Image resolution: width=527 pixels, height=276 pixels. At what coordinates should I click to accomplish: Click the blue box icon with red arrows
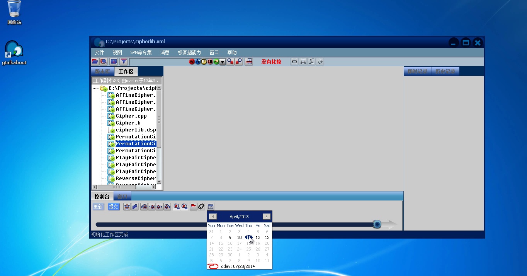(x=114, y=61)
